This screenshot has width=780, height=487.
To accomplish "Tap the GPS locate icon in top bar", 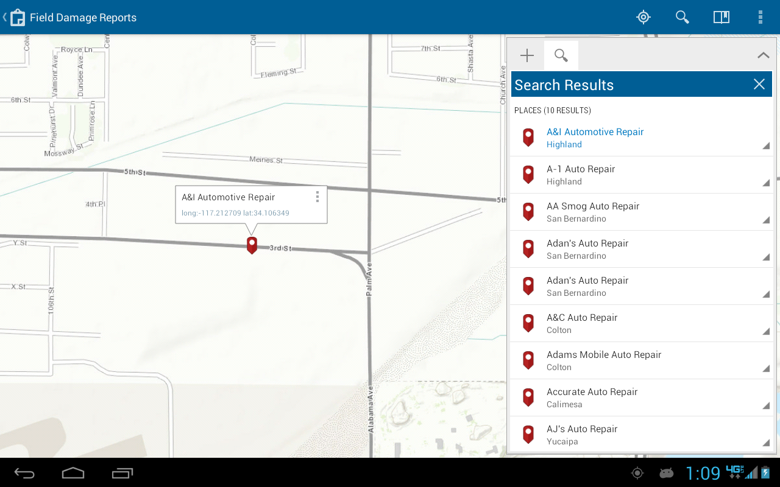I will pyautogui.click(x=643, y=17).
